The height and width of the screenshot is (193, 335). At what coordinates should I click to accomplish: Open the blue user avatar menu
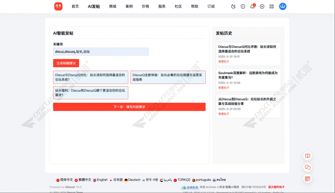pyautogui.click(x=283, y=6)
